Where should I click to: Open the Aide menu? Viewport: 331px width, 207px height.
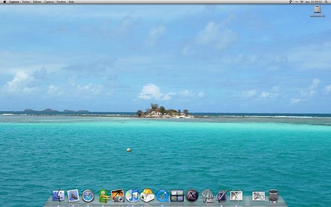pyautogui.click(x=71, y=2)
